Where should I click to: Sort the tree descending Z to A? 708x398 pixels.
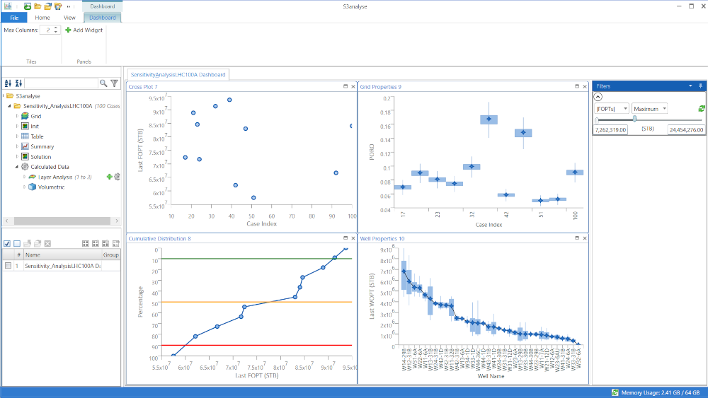pos(18,83)
